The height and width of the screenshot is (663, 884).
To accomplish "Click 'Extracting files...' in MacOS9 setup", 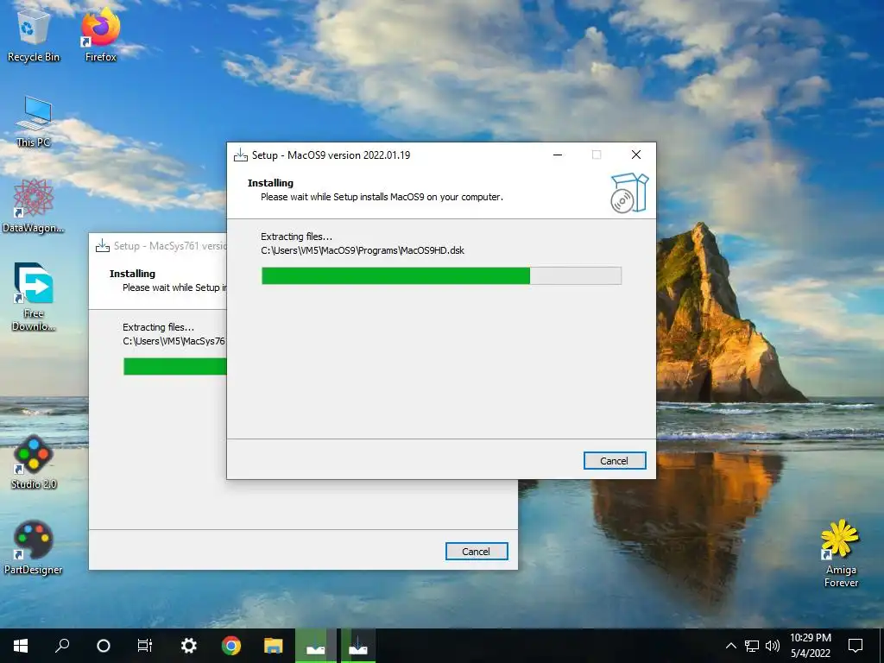I will click(297, 237).
